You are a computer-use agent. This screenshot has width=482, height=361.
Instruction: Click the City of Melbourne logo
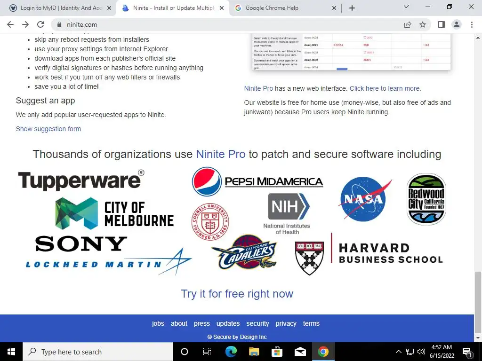point(114,213)
